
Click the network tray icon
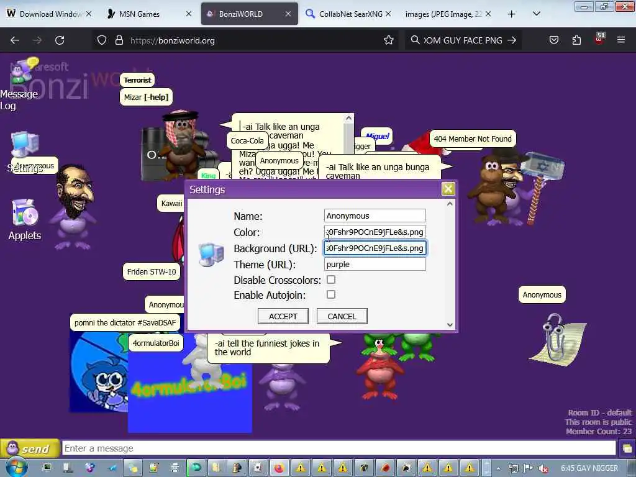[x=514, y=468]
